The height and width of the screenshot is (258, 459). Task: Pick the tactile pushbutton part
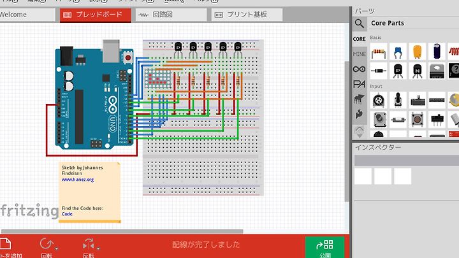(x=418, y=120)
